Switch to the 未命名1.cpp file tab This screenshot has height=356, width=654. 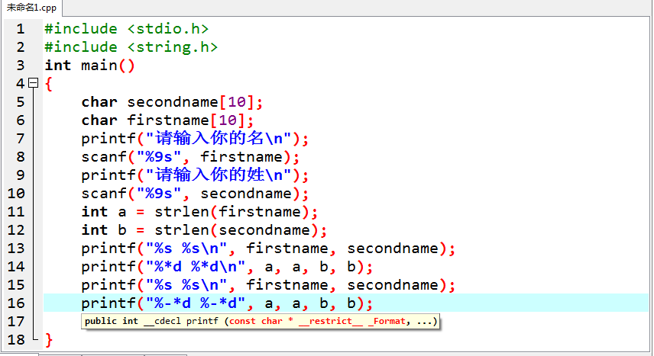31,8
